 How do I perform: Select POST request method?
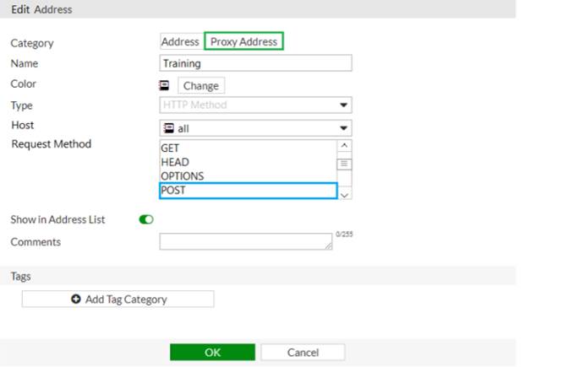(247, 191)
